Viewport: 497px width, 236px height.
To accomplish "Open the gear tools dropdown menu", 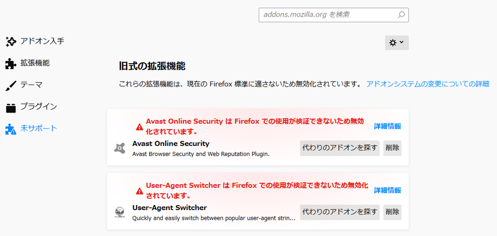I will (x=397, y=43).
